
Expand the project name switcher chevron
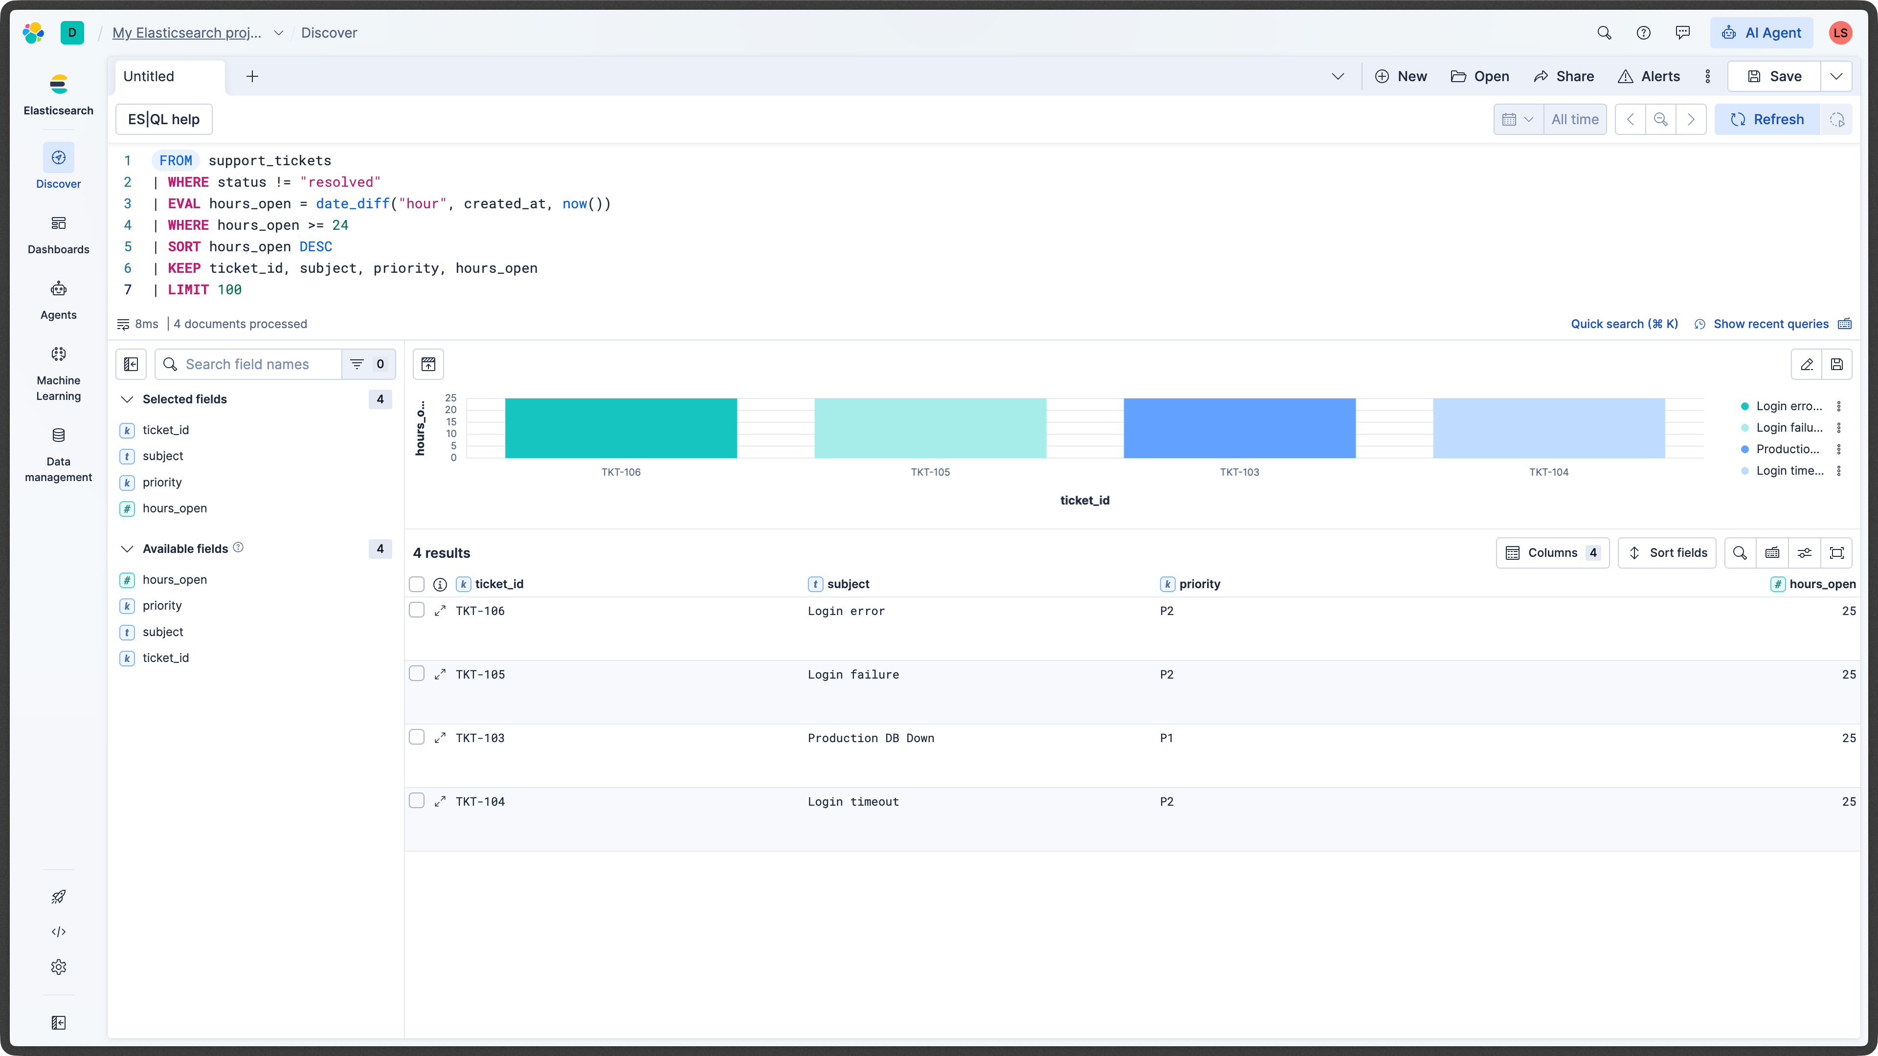(278, 33)
